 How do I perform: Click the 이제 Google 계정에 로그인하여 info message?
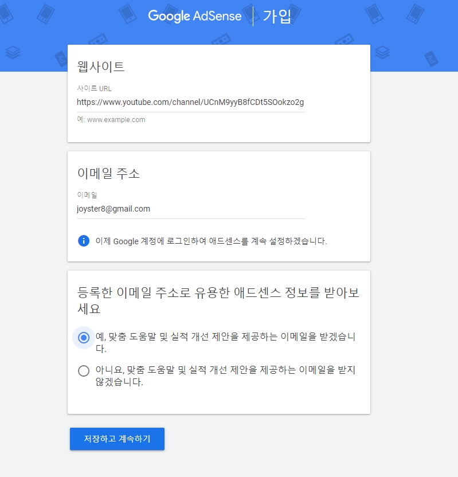211,241
